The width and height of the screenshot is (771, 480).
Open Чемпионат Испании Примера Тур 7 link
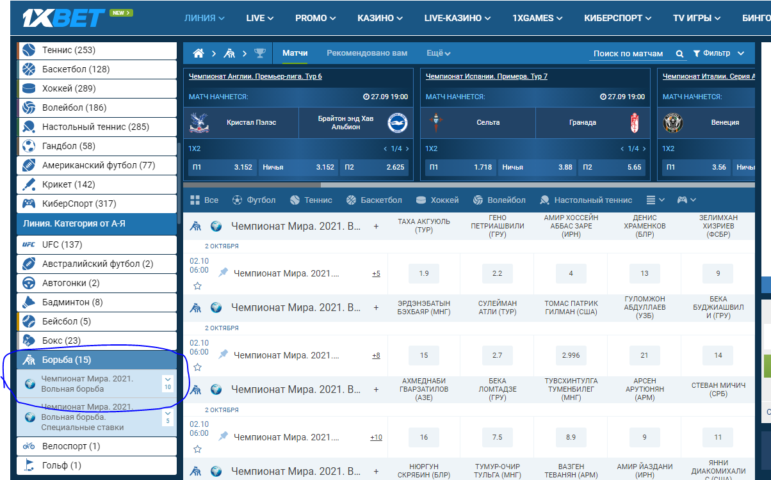pos(487,76)
